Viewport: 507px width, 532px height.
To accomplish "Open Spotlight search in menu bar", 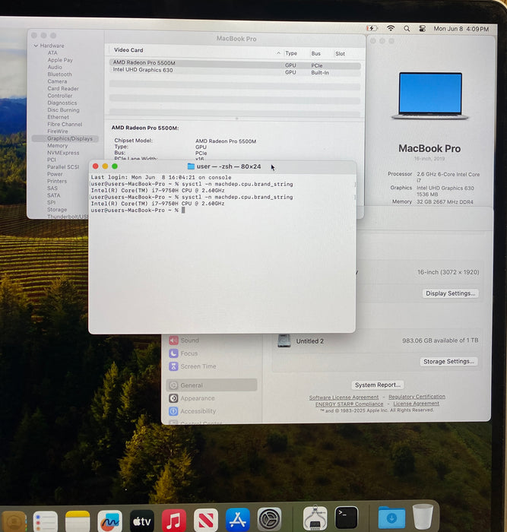I will click(x=407, y=29).
